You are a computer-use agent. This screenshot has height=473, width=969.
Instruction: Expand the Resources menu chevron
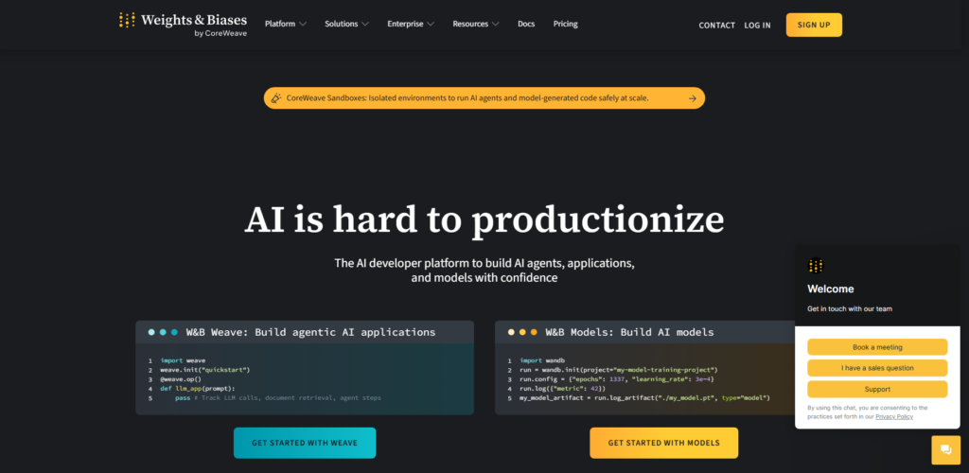(x=495, y=24)
